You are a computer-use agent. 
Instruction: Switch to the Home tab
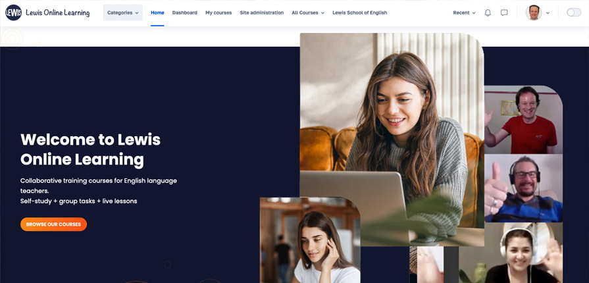[157, 13]
